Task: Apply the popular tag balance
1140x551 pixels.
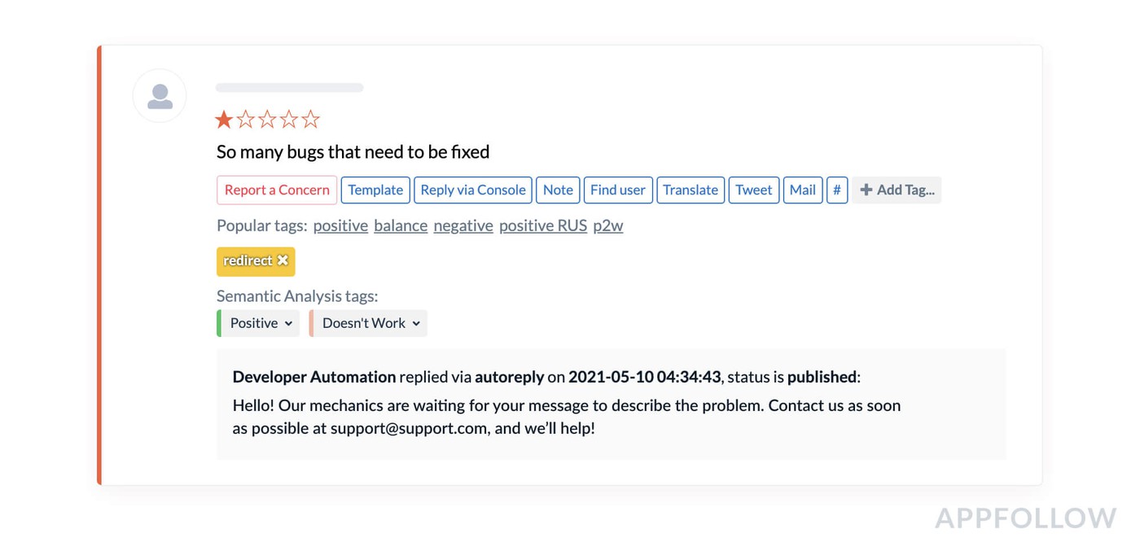Action: [x=401, y=225]
